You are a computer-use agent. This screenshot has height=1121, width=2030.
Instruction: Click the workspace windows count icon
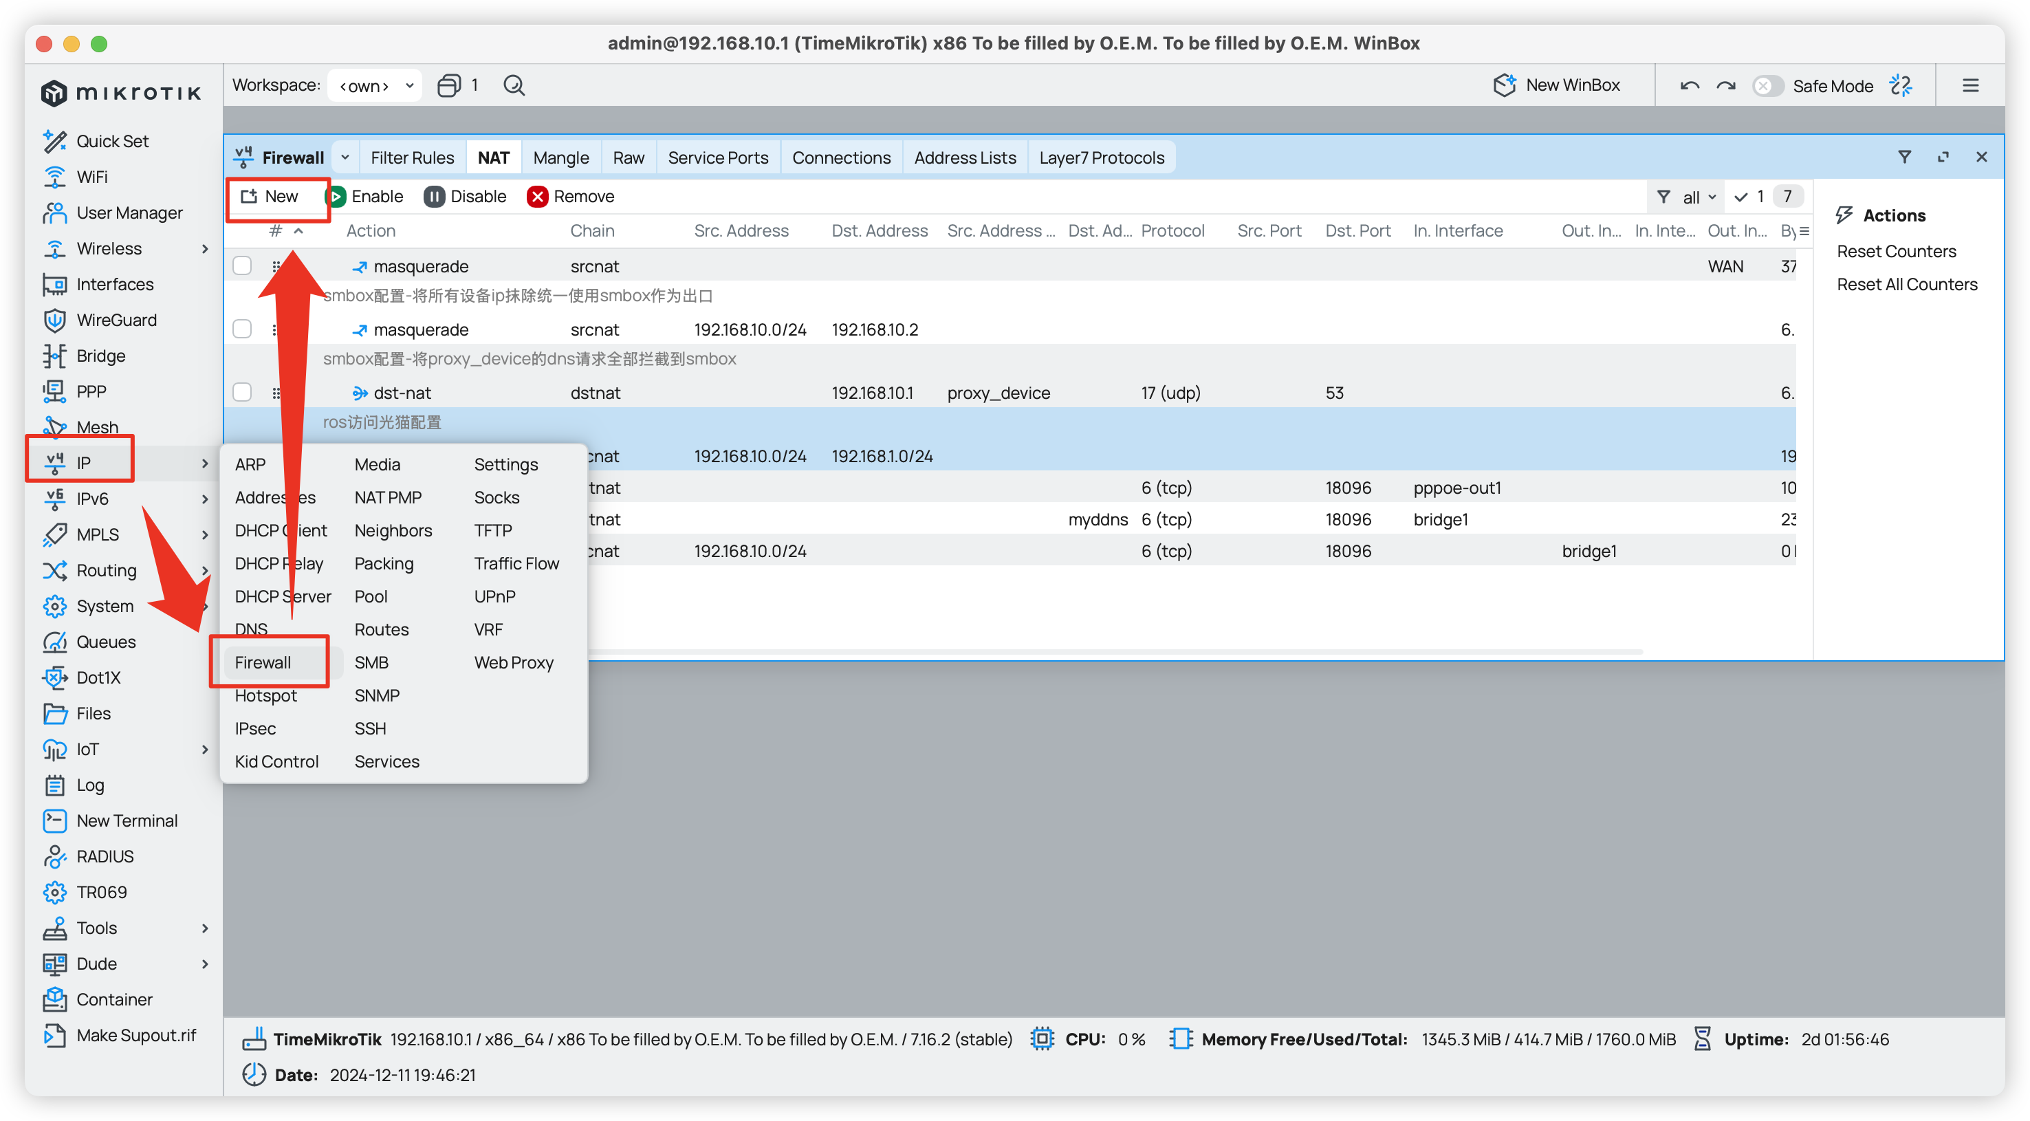[x=448, y=85]
